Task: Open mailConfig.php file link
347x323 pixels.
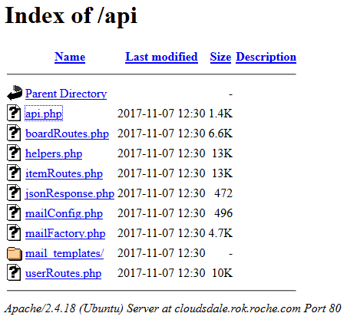Action: (64, 213)
